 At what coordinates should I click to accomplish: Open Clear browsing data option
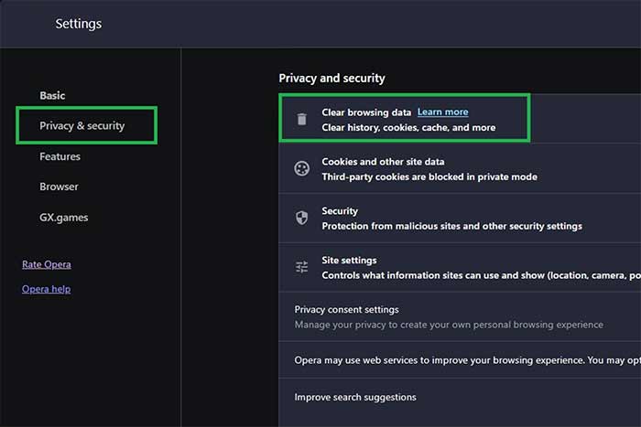click(x=366, y=112)
